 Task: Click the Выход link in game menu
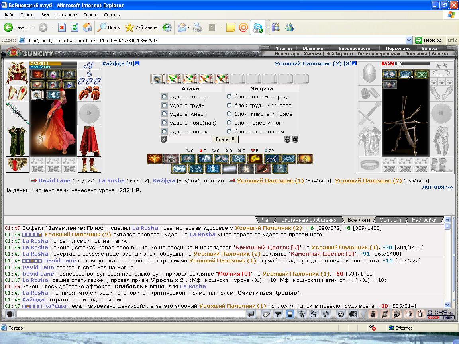(429, 49)
